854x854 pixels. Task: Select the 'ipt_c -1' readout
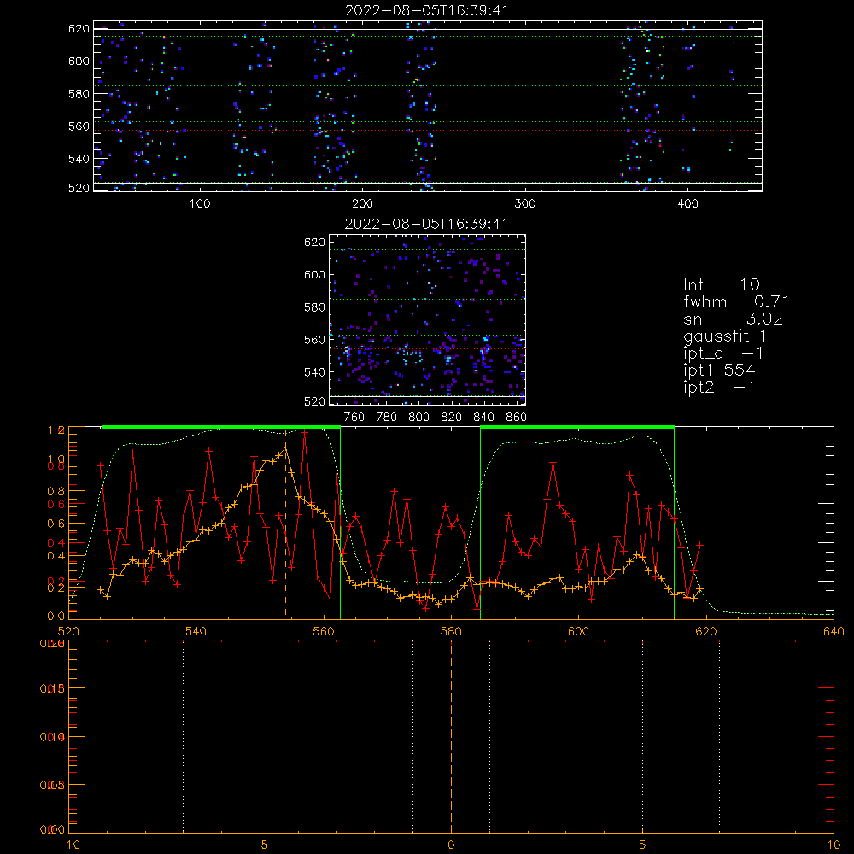click(723, 353)
